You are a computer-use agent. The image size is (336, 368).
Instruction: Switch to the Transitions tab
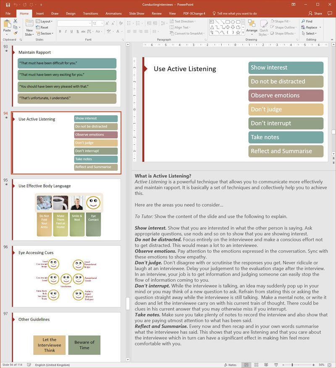(90, 13)
